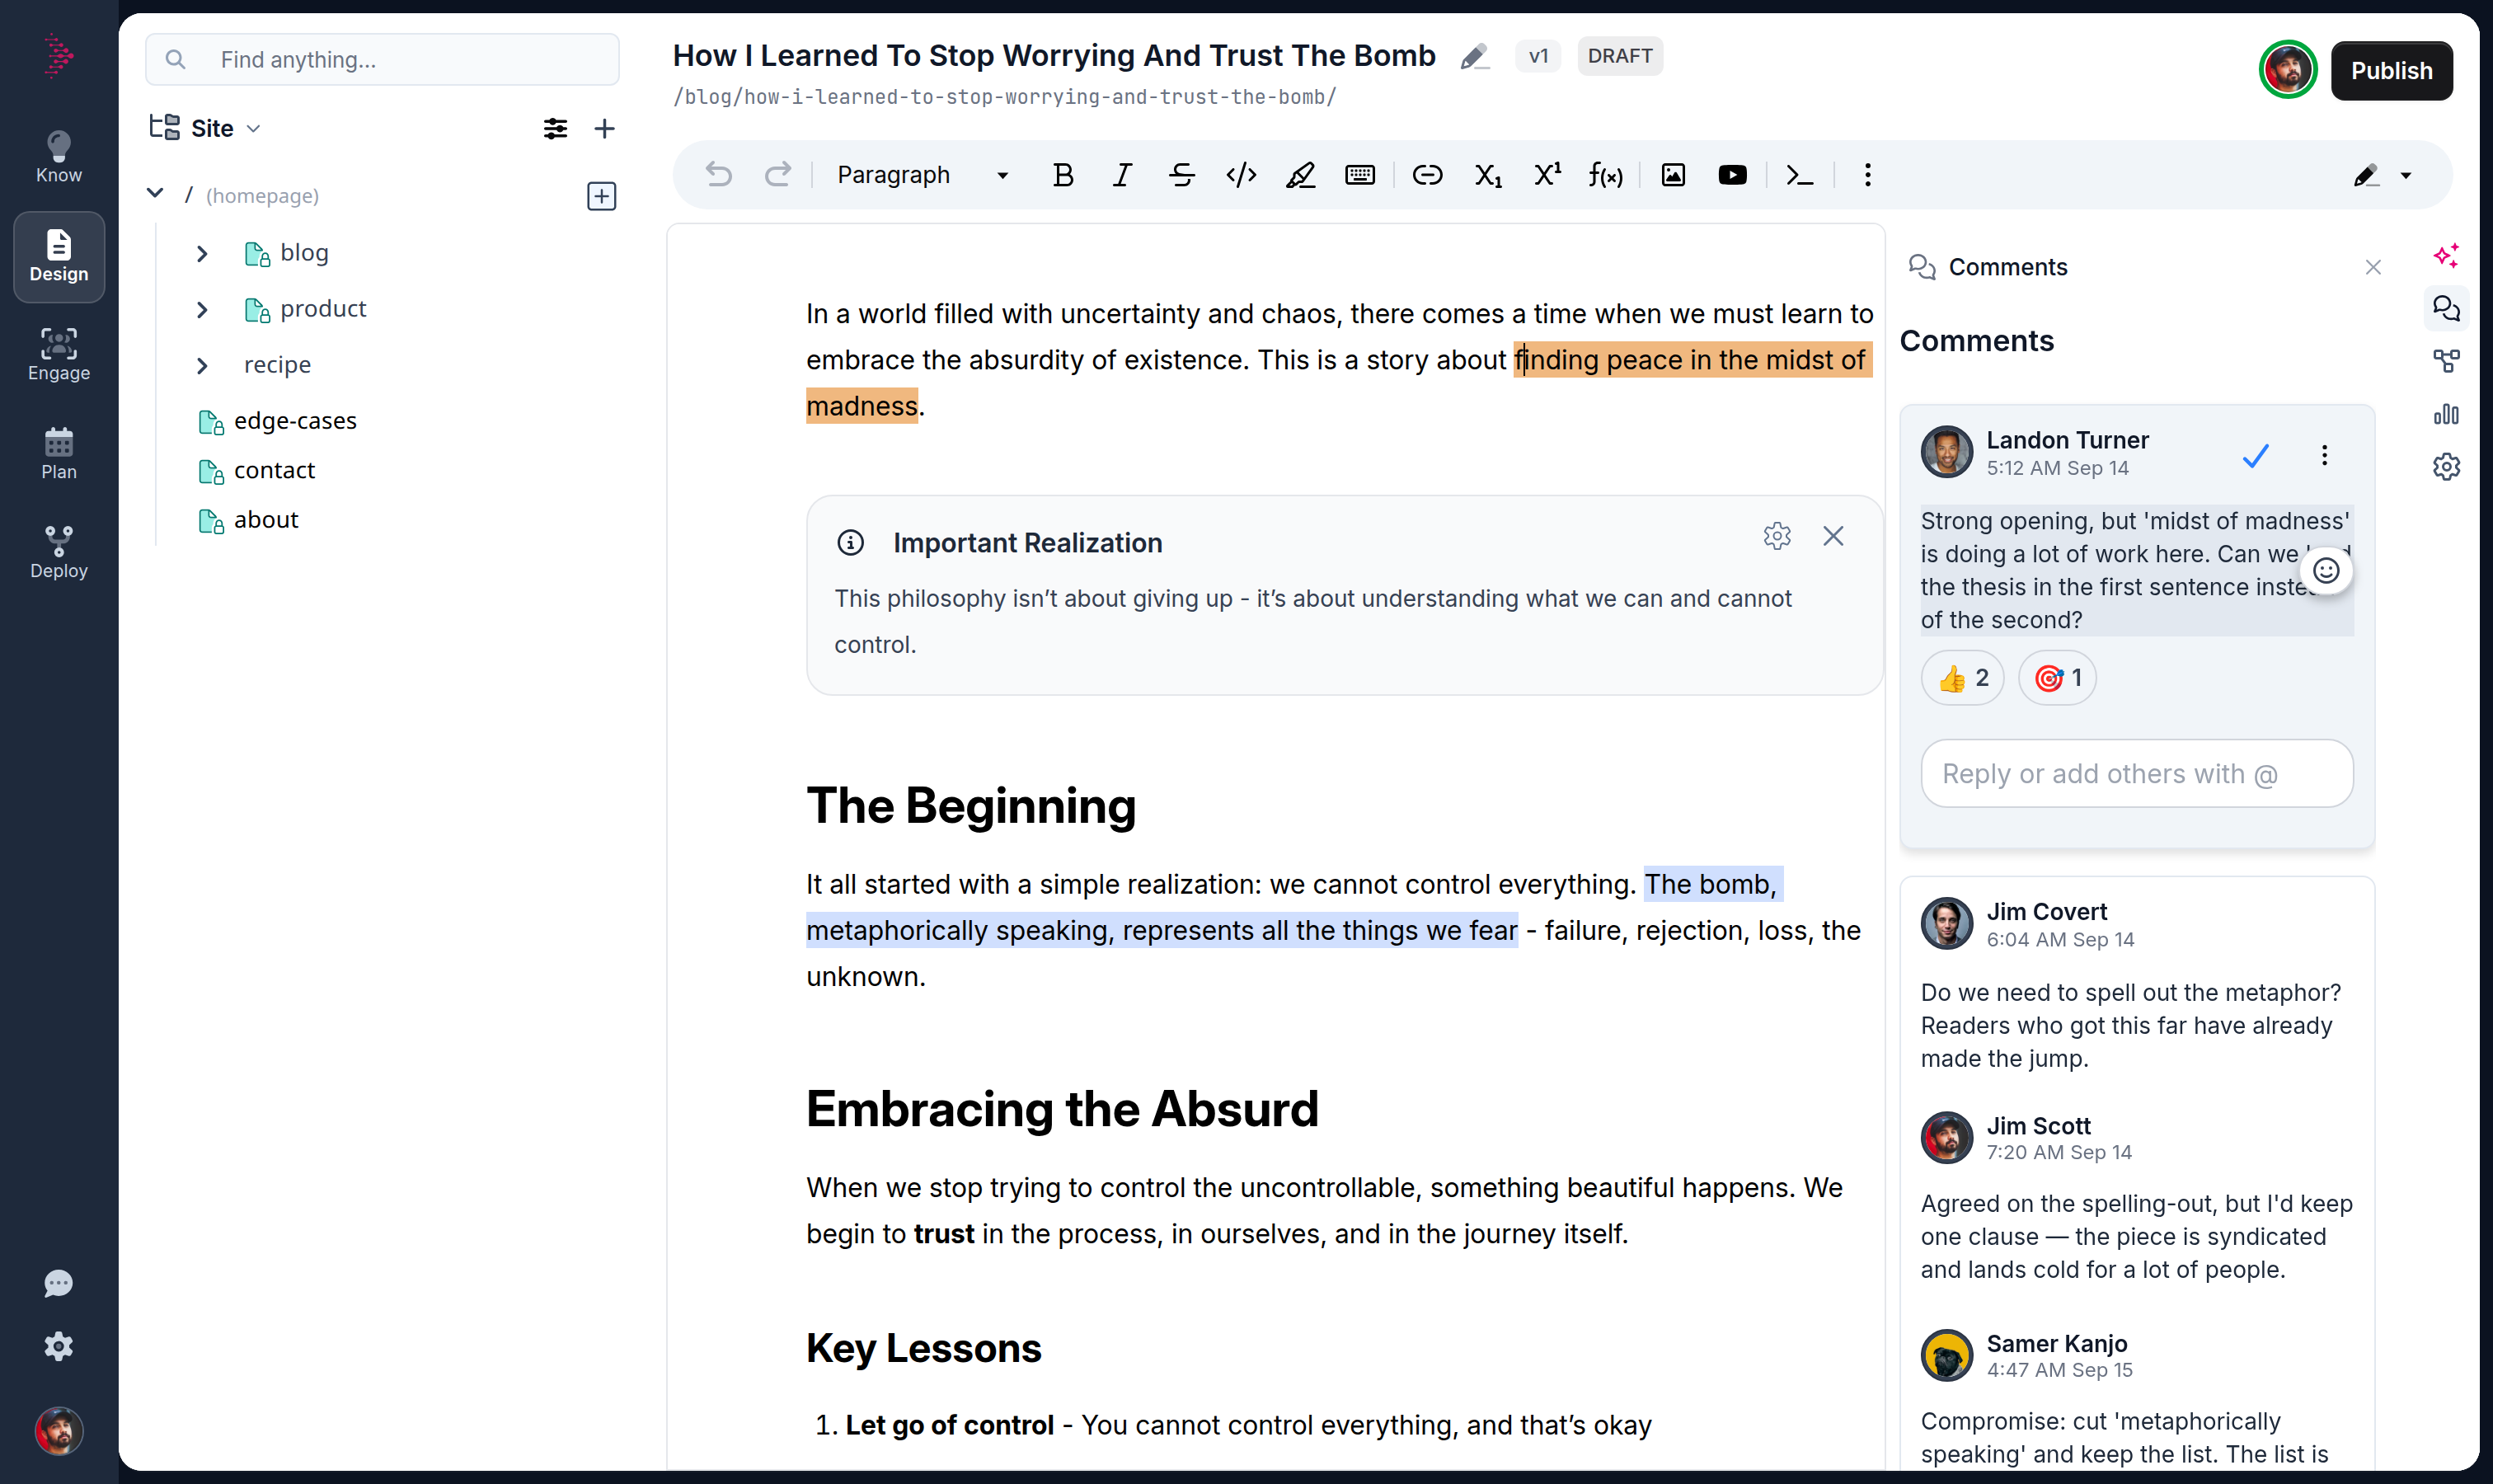Expand the recipe folder

coord(202,366)
